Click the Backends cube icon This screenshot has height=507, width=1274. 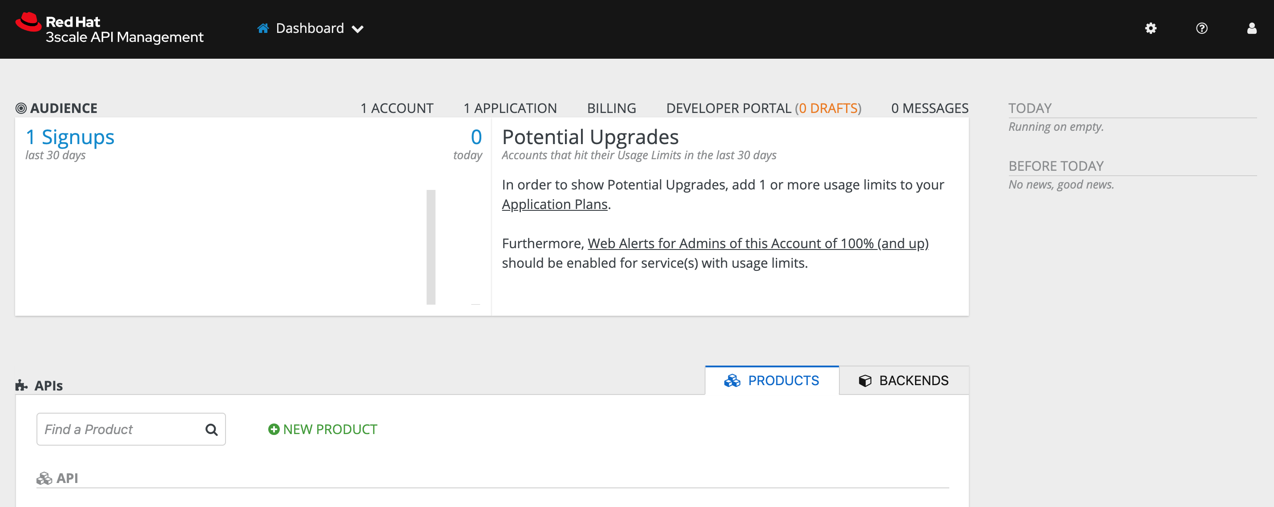[865, 380]
